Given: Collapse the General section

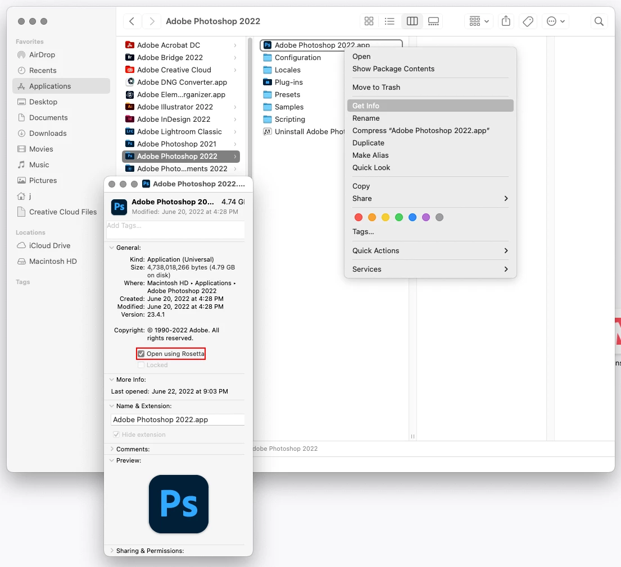Looking at the screenshot, I should 112,248.
